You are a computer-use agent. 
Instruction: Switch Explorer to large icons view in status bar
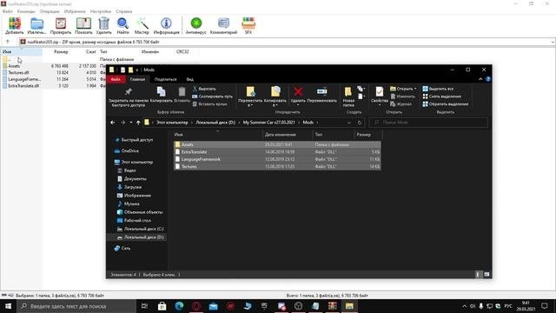(486, 275)
